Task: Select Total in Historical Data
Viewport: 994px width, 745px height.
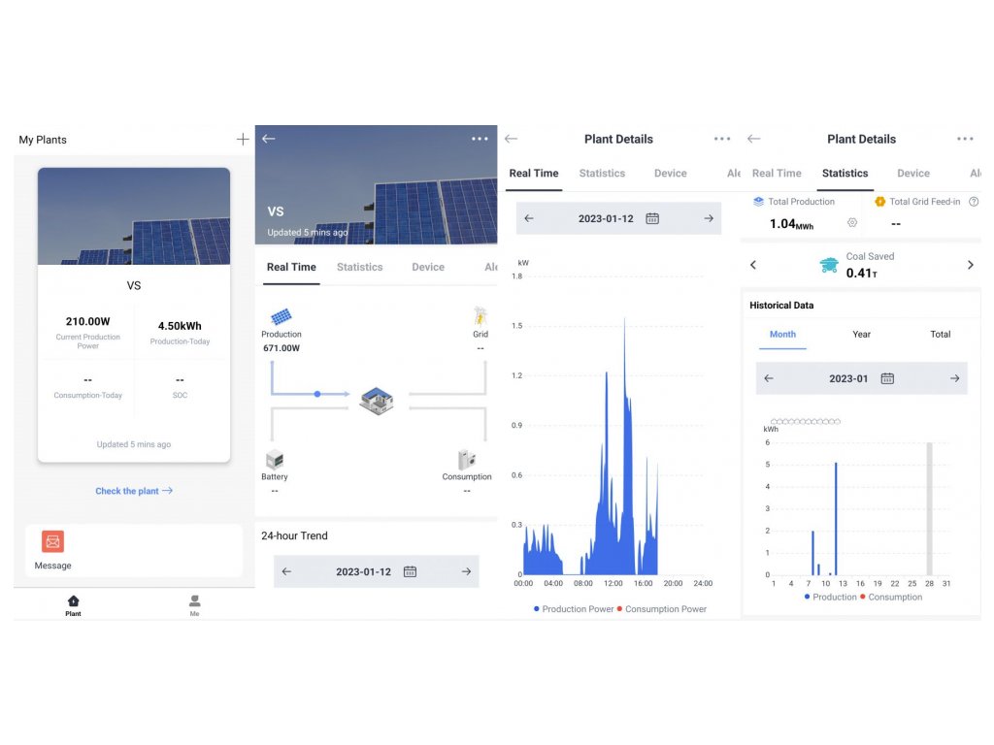Action: pos(940,335)
